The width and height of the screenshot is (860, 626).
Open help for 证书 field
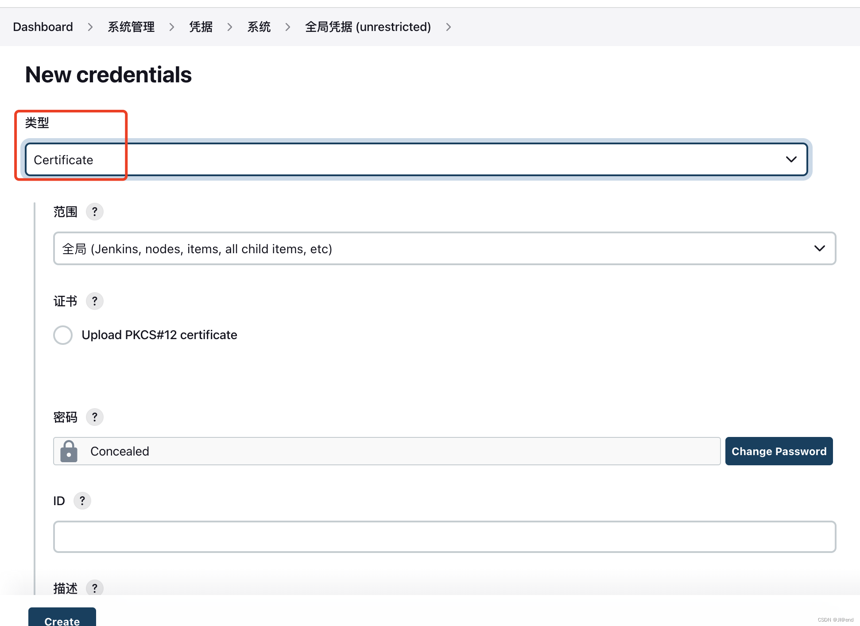(x=94, y=301)
